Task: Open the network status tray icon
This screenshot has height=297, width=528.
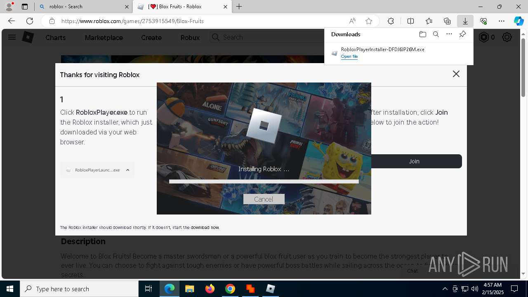Action: click(464, 289)
